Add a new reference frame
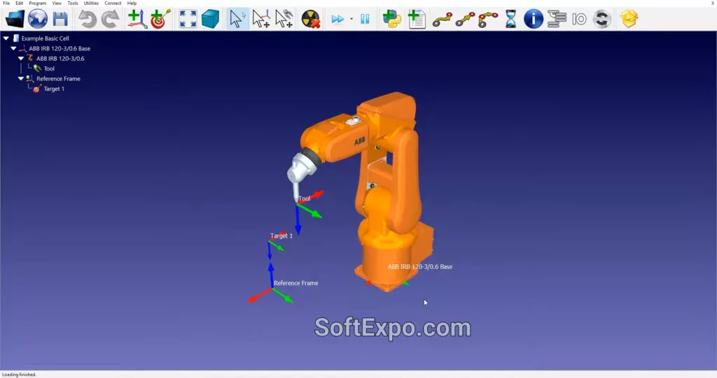Viewport: 717px width, 378px height. click(137, 19)
